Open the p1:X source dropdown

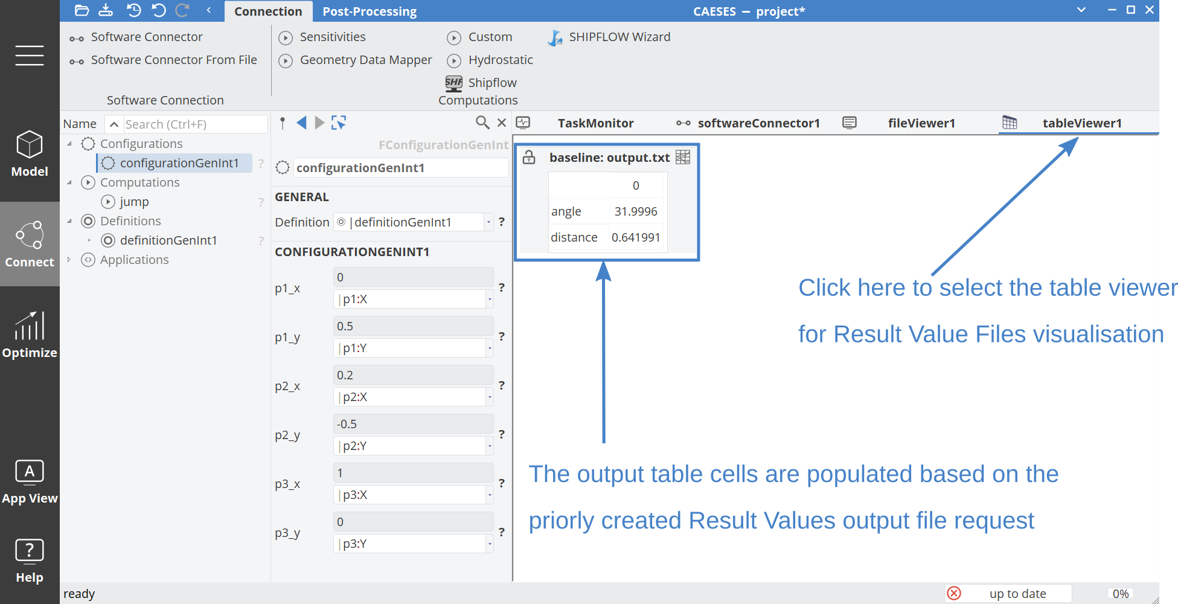point(489,299)
